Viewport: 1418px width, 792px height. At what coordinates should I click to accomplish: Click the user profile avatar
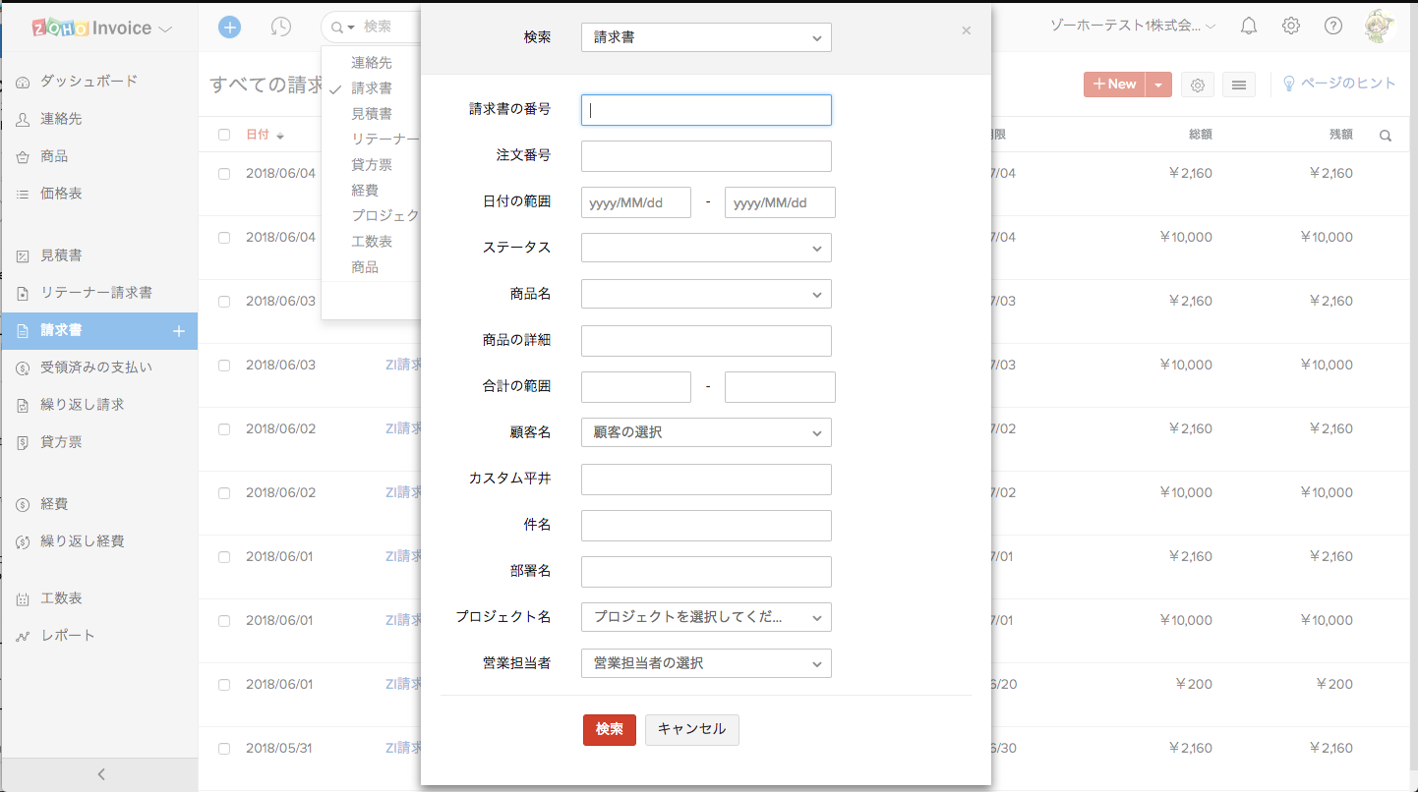[1380, 27]
